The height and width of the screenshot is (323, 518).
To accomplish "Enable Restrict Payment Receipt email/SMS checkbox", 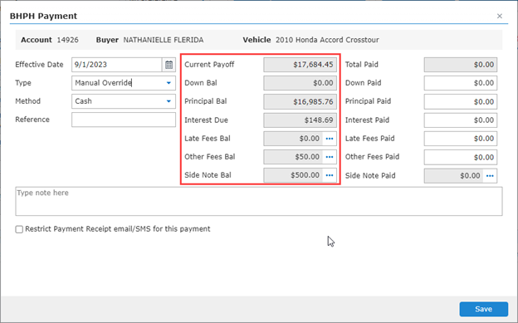I will click(x=19, y=229).
